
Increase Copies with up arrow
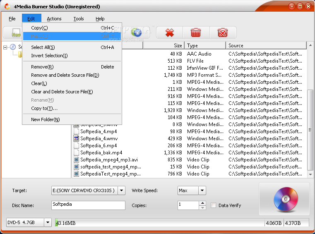[203, 203]
